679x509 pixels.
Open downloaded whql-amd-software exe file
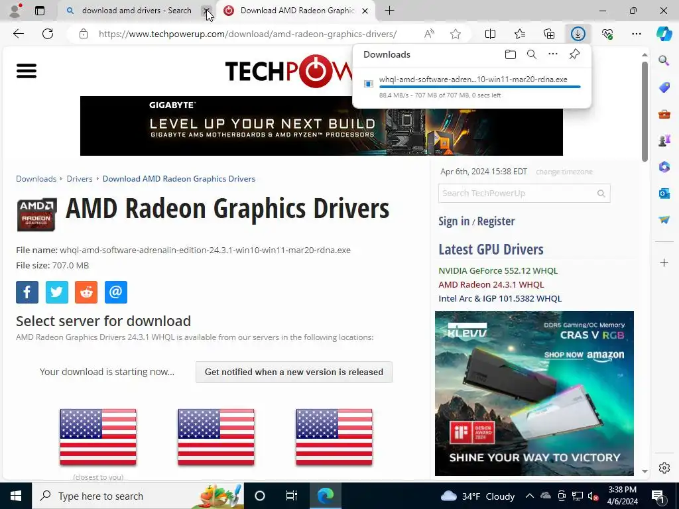point(473,80)
